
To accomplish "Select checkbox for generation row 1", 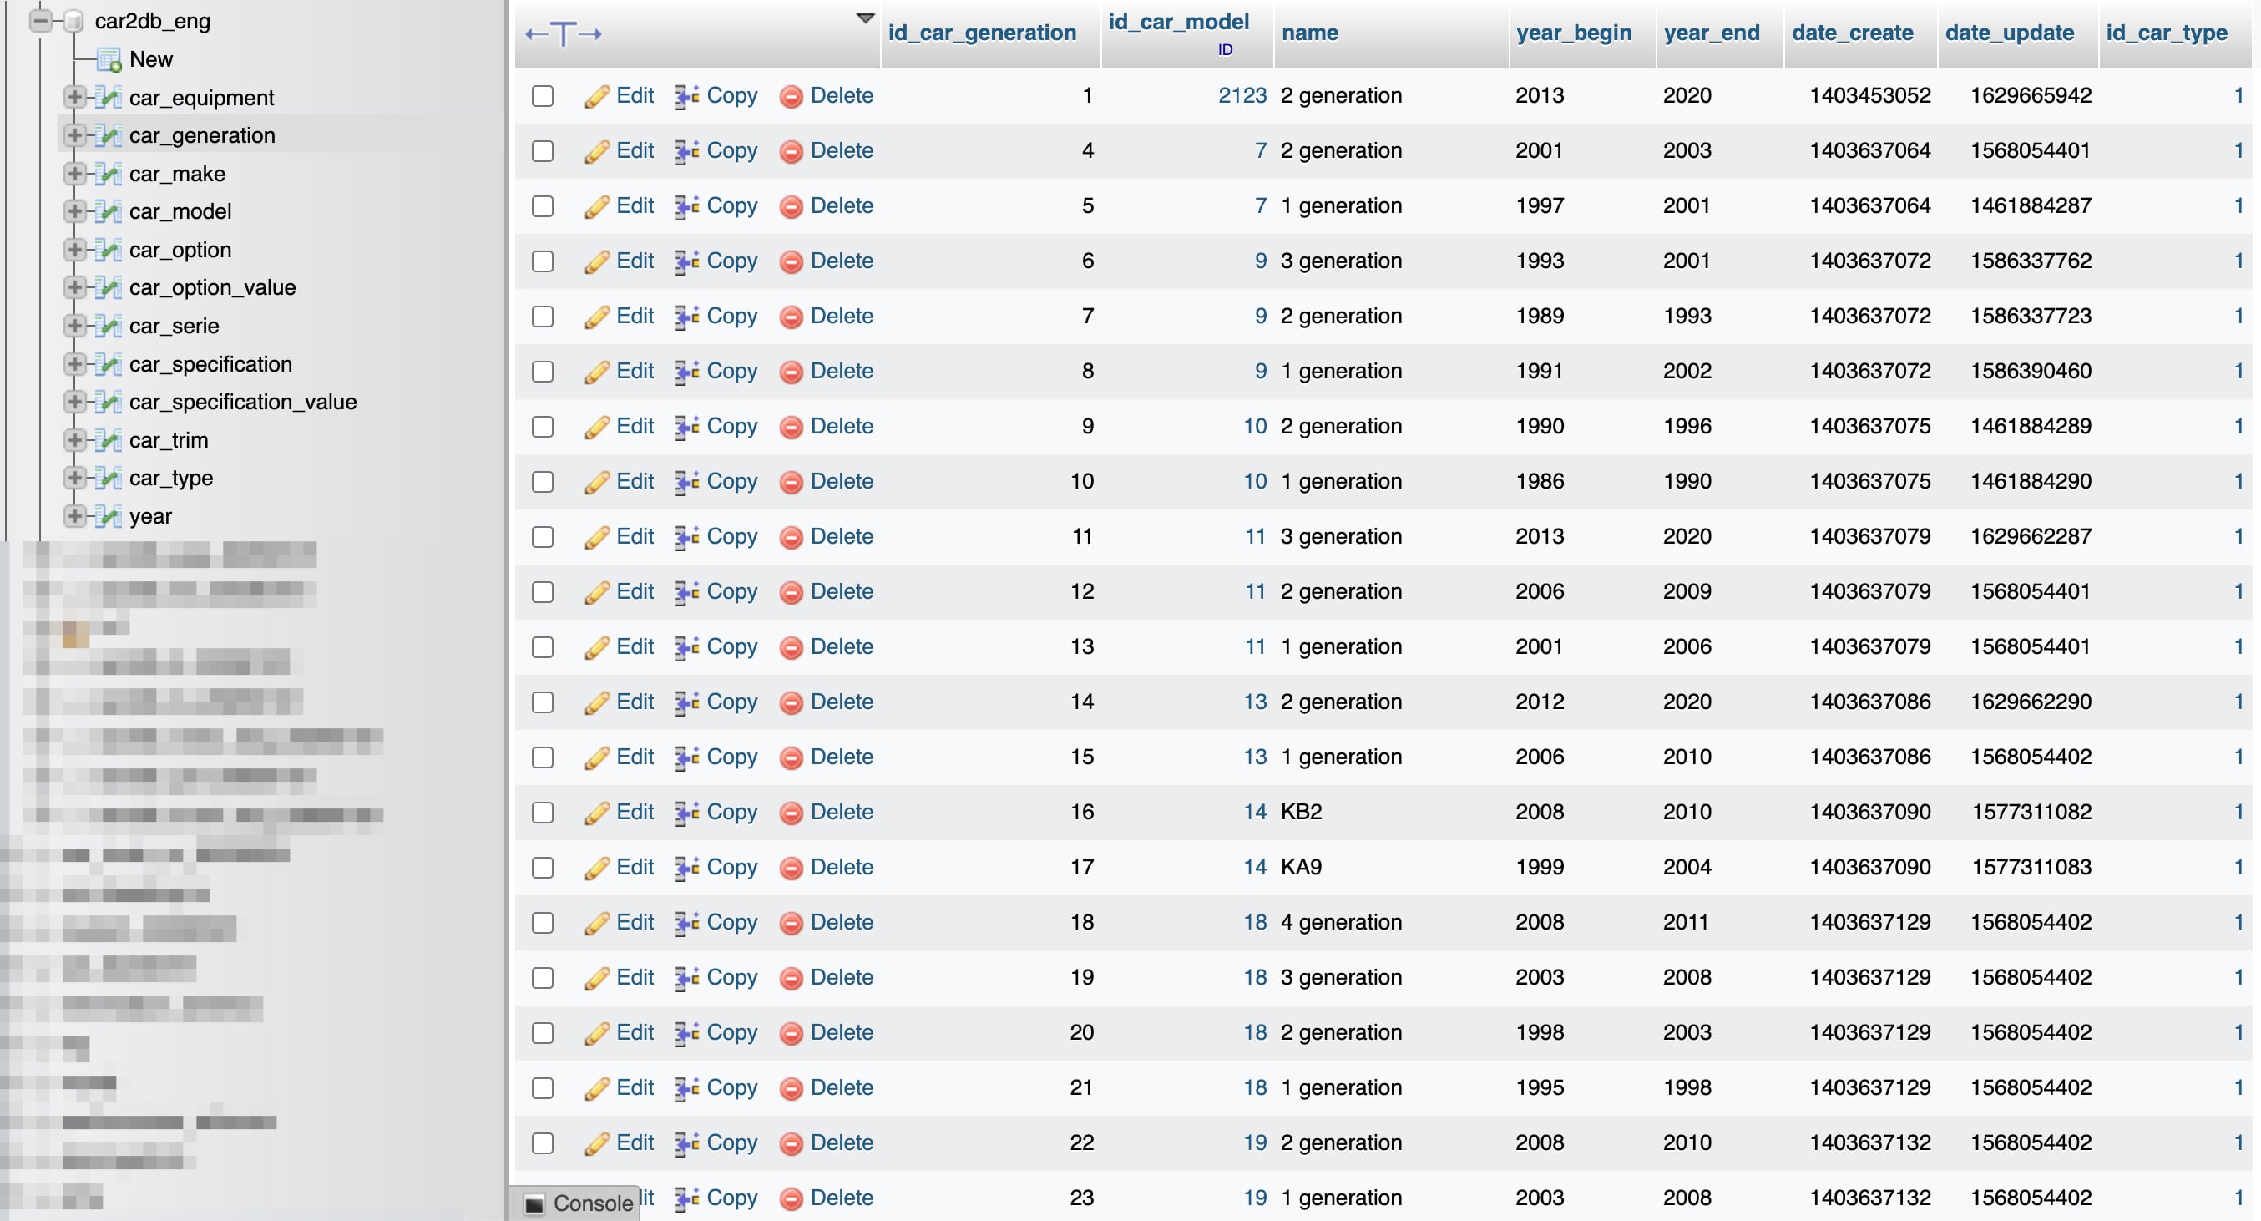I will point(543,96).
